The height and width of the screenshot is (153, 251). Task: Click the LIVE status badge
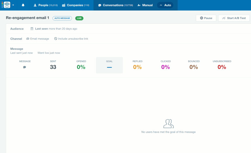79,18
